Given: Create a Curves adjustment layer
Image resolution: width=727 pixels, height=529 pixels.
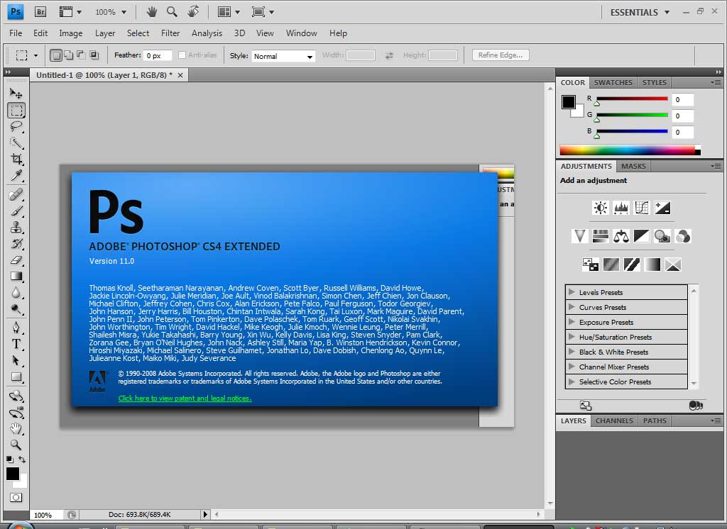Looking at the screenshot, I should (x=642, y=208).
